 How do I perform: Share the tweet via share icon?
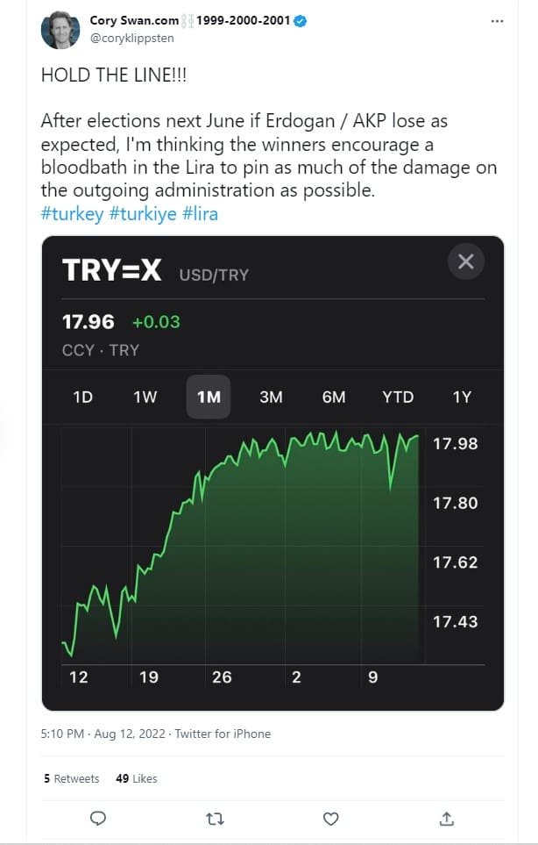pyautogui.click(x=447, y=818)
